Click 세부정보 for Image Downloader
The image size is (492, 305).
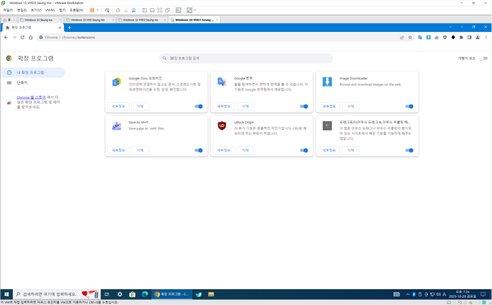click(329, 106)
